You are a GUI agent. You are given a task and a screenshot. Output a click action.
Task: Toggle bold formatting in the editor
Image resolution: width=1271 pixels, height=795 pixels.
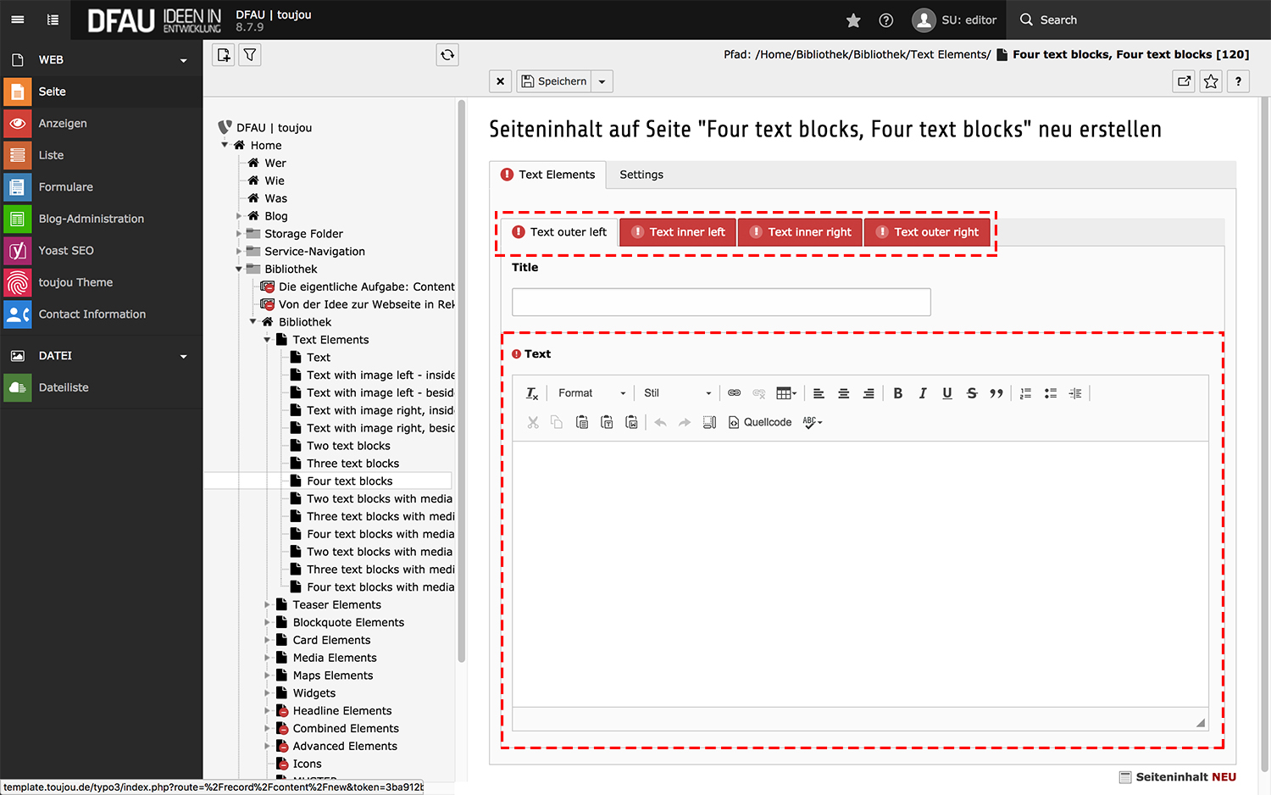pyautogui.click(x=898, y=393)
